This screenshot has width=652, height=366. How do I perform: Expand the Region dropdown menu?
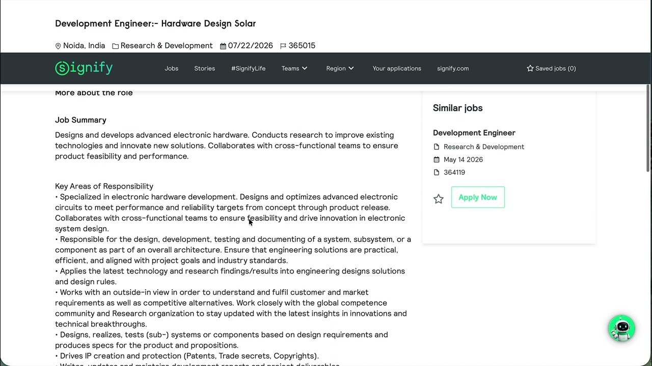click(340, 68)
